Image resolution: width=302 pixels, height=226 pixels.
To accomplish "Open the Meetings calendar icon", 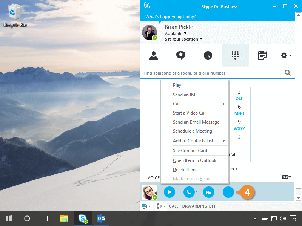I will coord(262,56).
